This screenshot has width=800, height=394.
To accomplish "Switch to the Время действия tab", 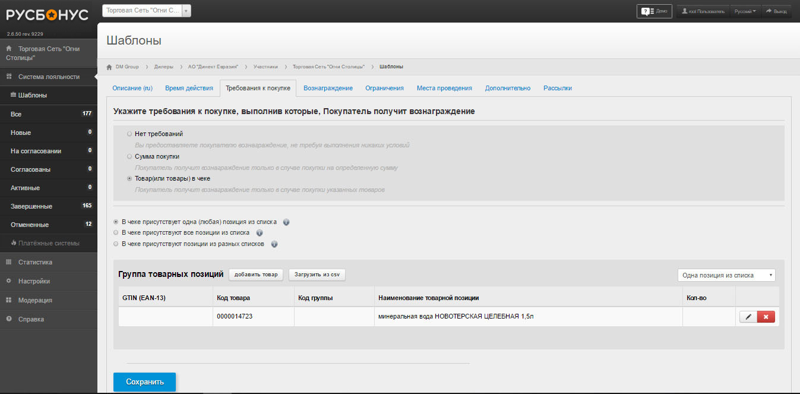I will [189, 88].
